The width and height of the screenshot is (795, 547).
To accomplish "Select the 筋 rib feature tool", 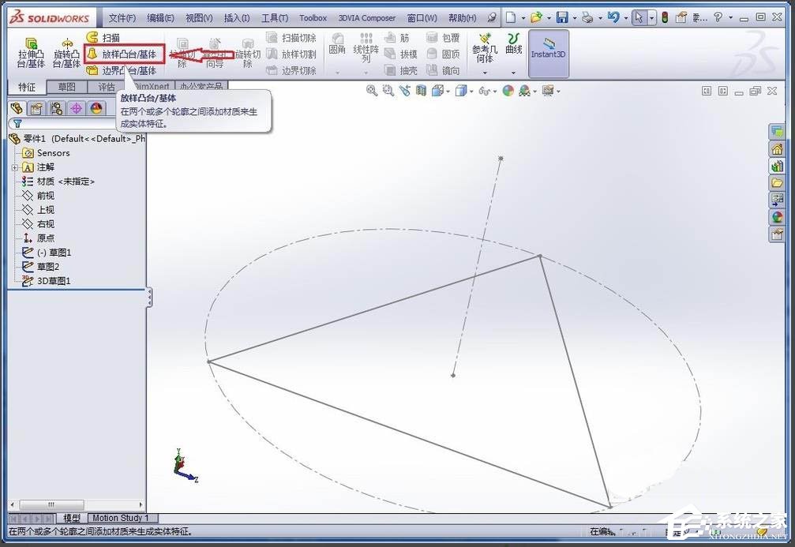I will pyautogui.click(x=400, y=37).
